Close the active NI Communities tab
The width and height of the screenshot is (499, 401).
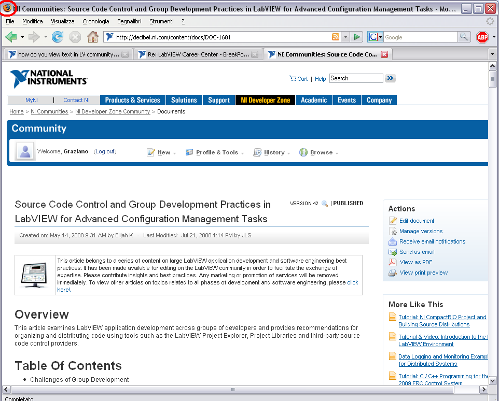tap(384, 54)
